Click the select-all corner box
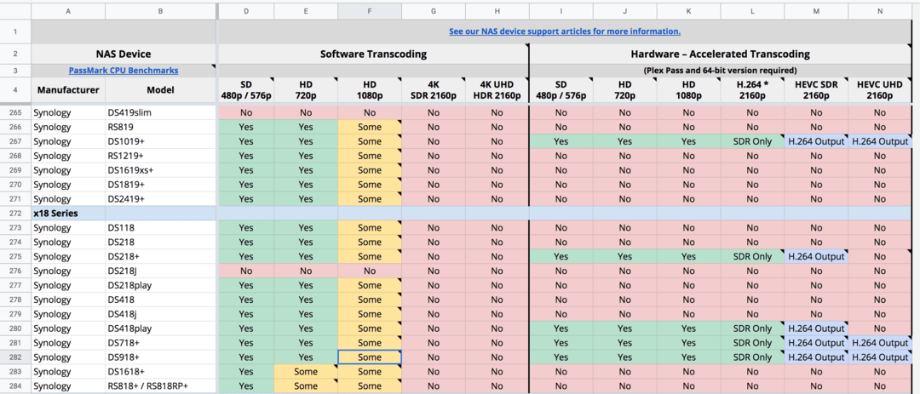This screenshot has width=920, height=394. pyautogui.click(x=14, y=10)
